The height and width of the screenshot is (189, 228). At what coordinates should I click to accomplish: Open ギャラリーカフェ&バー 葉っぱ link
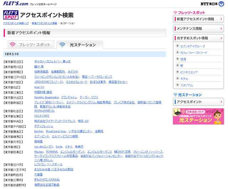[x=52, y=61]
